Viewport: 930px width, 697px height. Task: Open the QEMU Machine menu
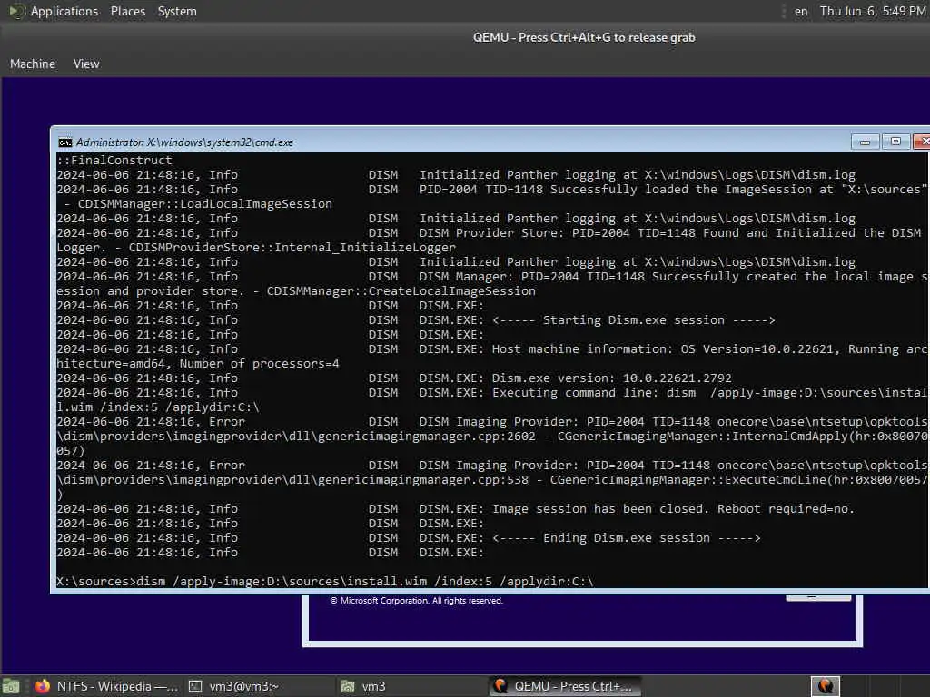(33, 64)
